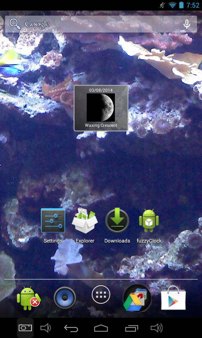Open the Google Drive and Gmail folder
Viewport: 202px width, 338px height.
[x=137, y=298]
